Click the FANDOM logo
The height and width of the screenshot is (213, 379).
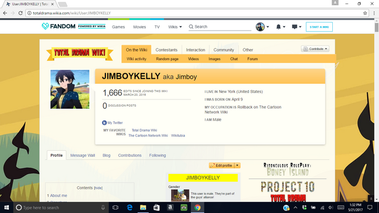pos(59,26)
